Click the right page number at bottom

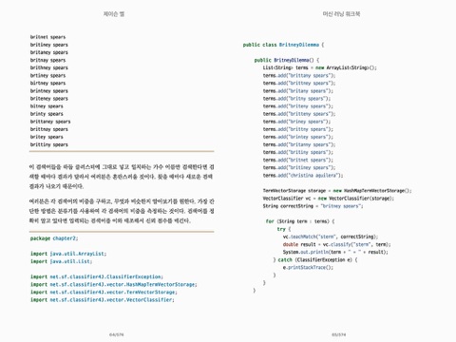pyautogui.click(x=339, y=334)
